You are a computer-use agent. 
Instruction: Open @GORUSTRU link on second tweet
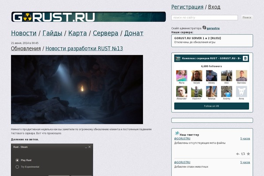(x=182, y=162)
